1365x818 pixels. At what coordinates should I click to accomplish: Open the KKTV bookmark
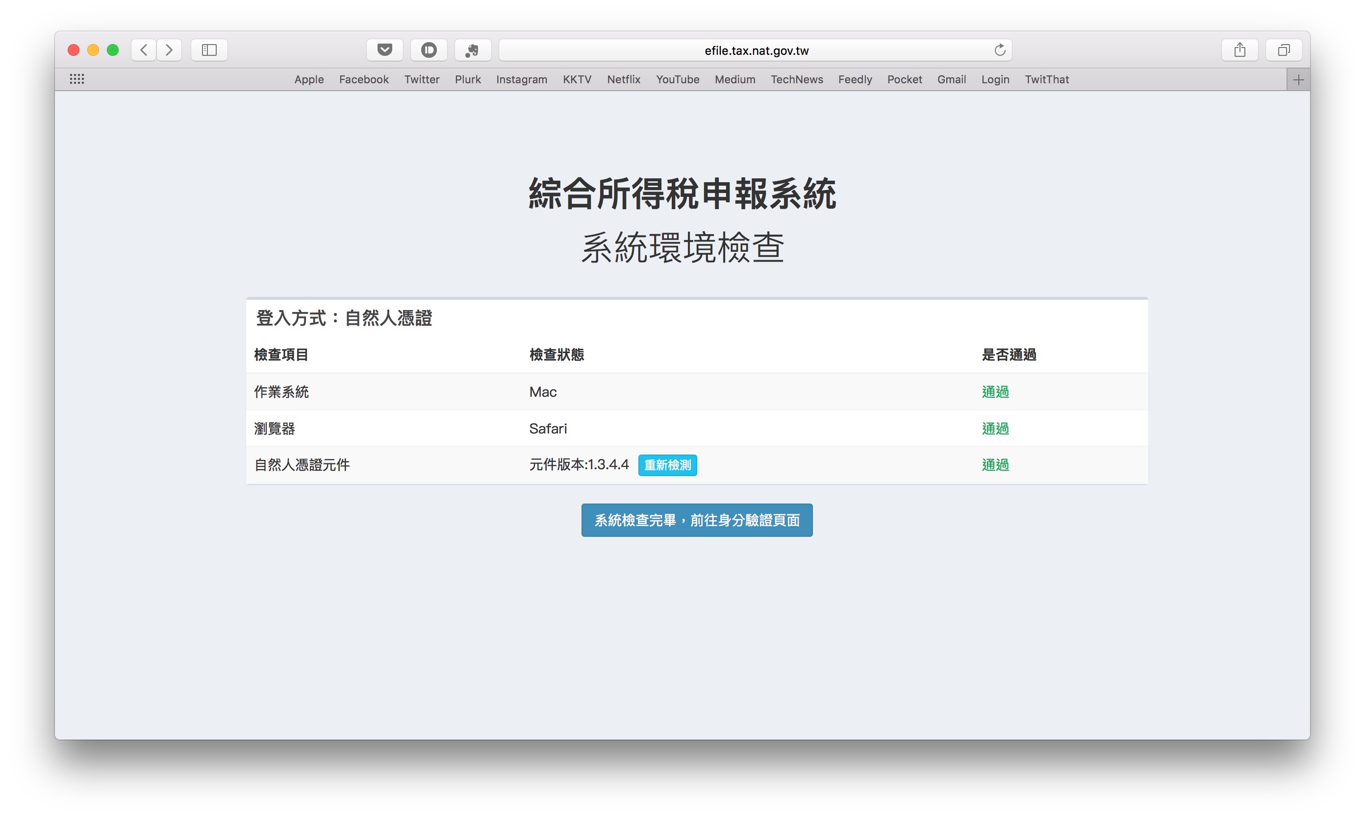coord(577,79)
